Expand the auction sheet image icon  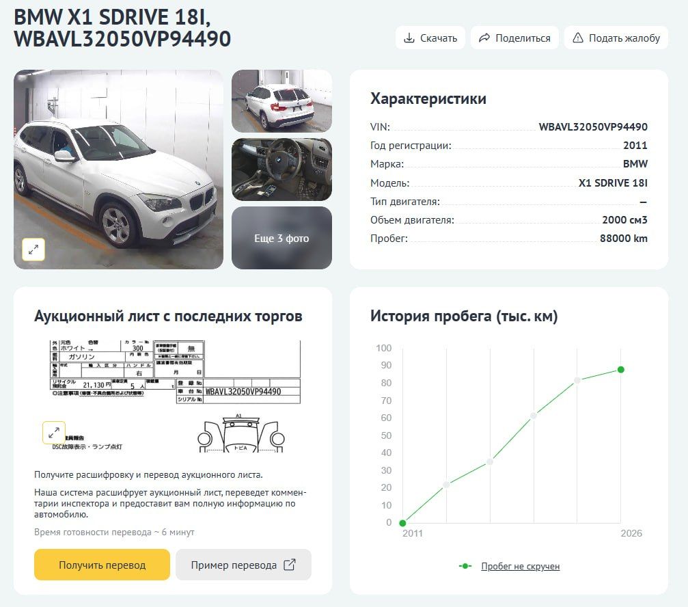pyautogui.click(x=54, y=432)
